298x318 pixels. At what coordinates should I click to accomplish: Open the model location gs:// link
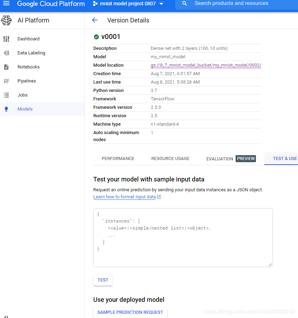click(206, 65)
